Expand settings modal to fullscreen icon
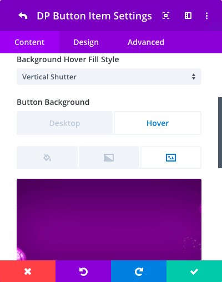Image resolution: width=222 pixels, height=282 pixels. pos(166,16)
